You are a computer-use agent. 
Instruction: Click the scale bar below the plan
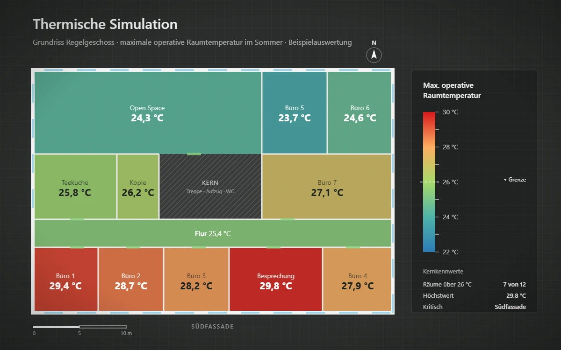79,327
